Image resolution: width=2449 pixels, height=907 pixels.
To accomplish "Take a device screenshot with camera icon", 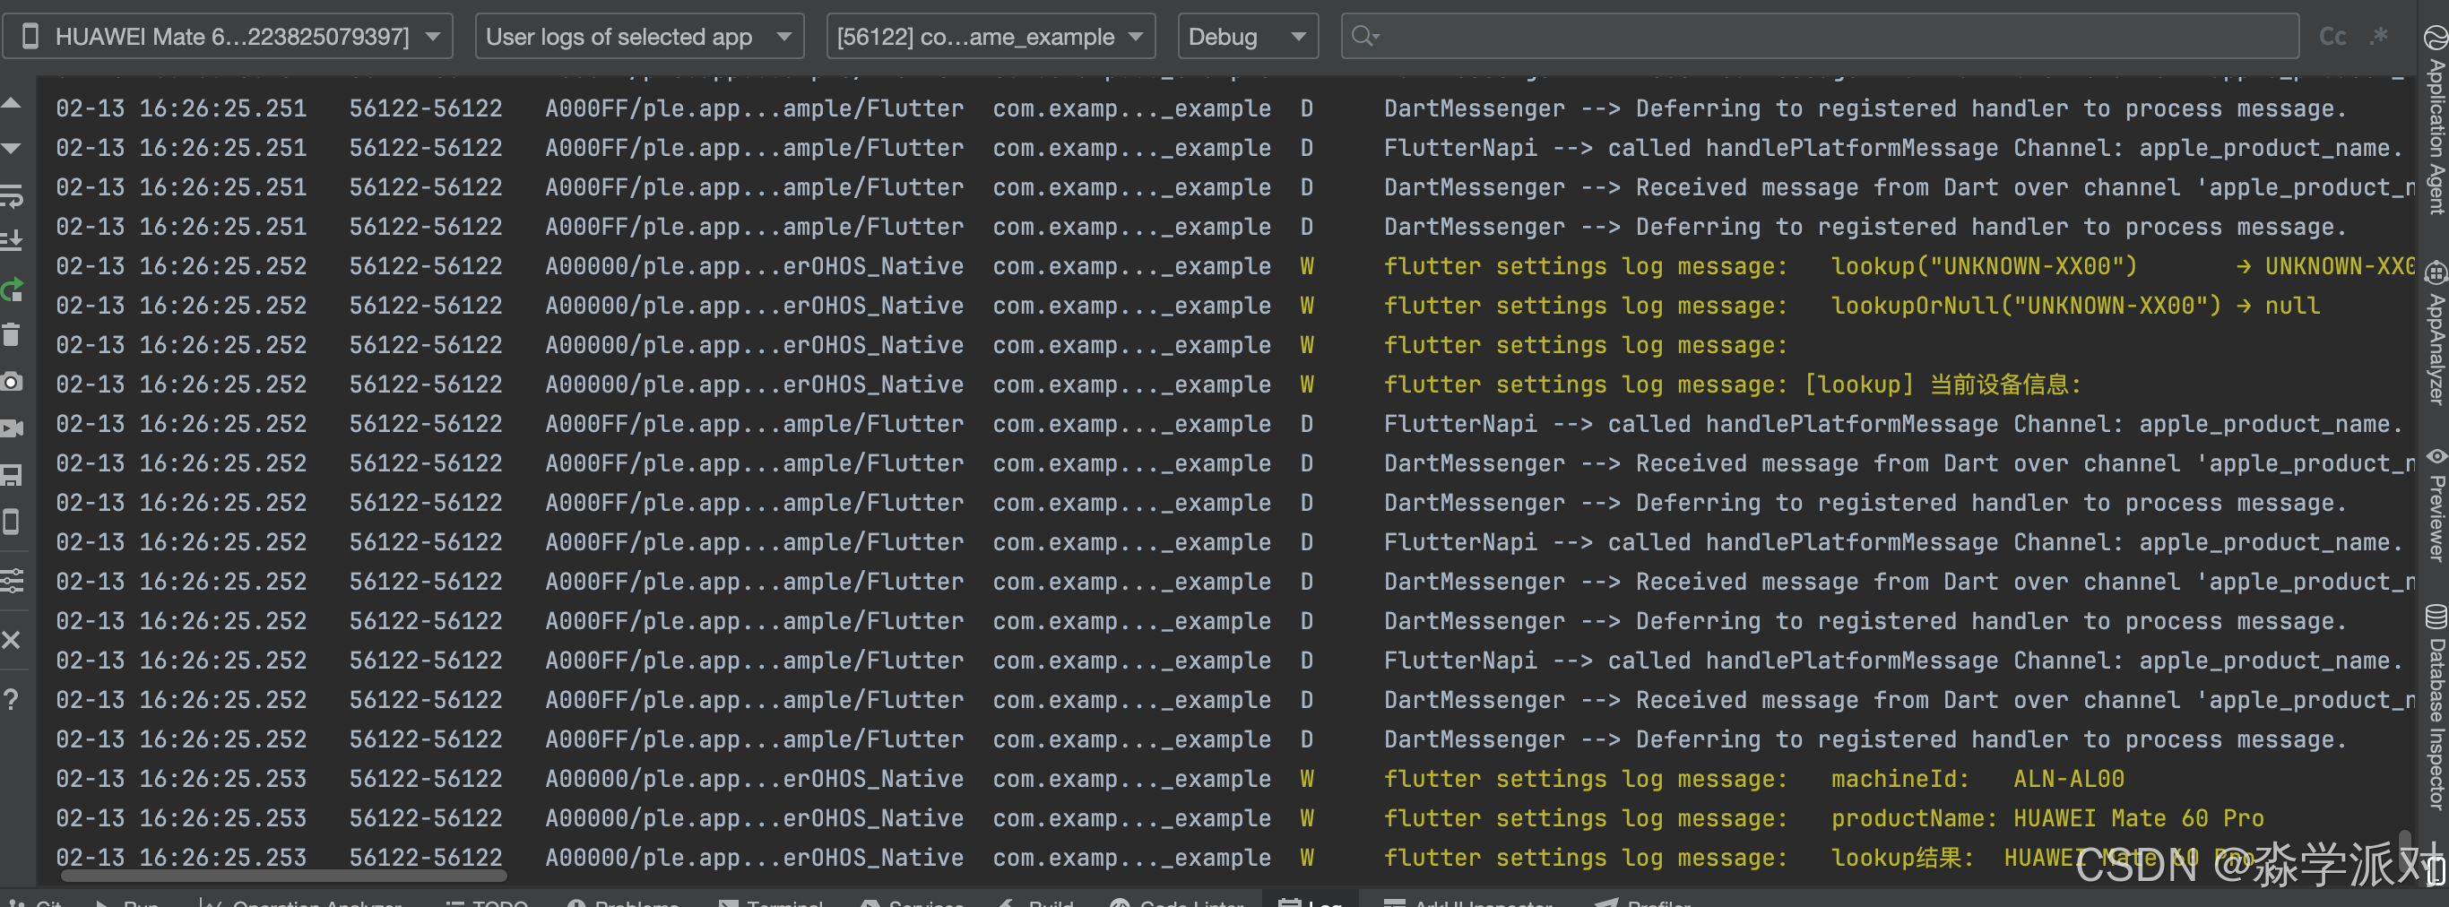I will (12, 382).
